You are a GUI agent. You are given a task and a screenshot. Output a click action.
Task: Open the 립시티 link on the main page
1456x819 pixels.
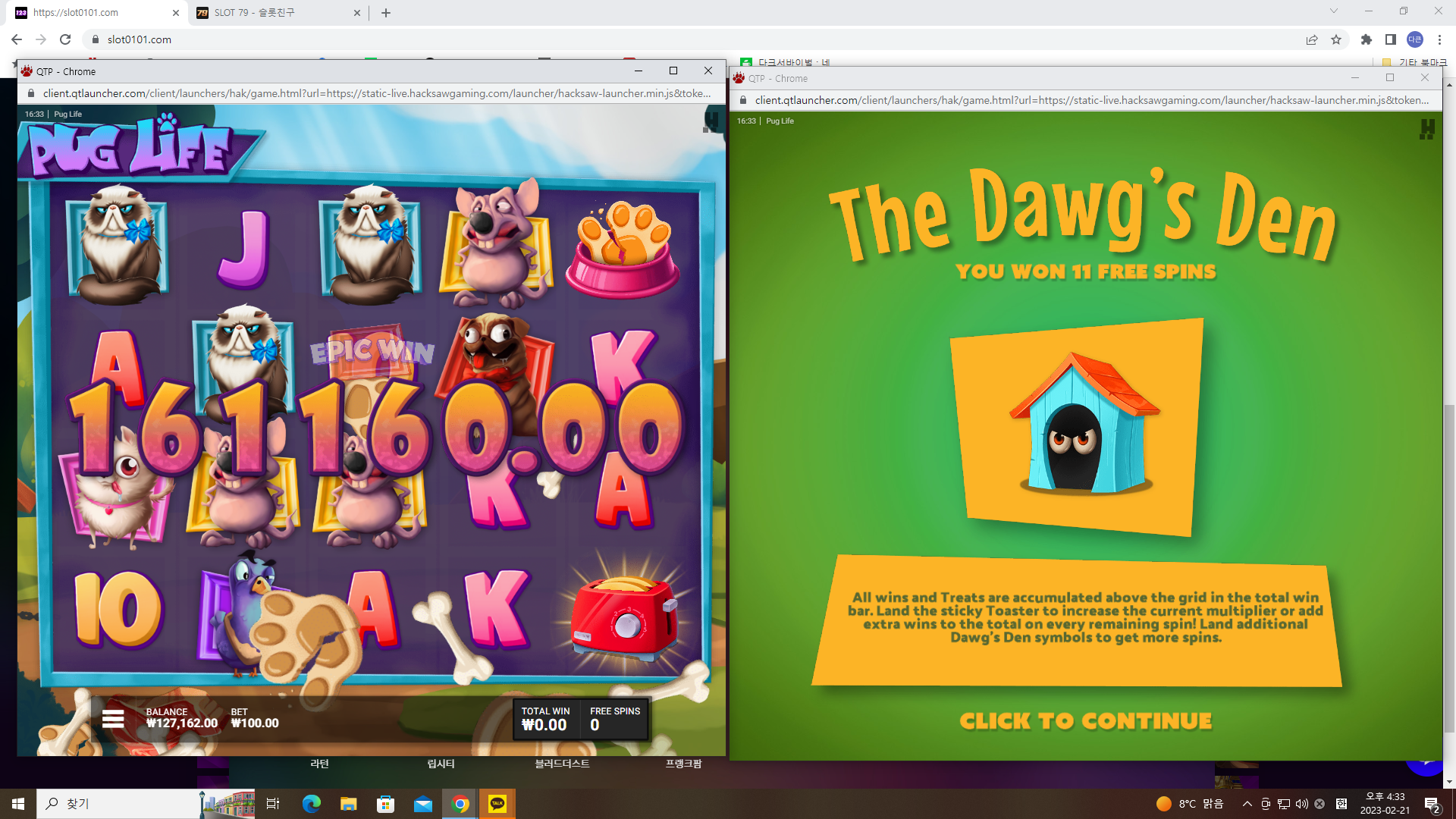(441, 764)
